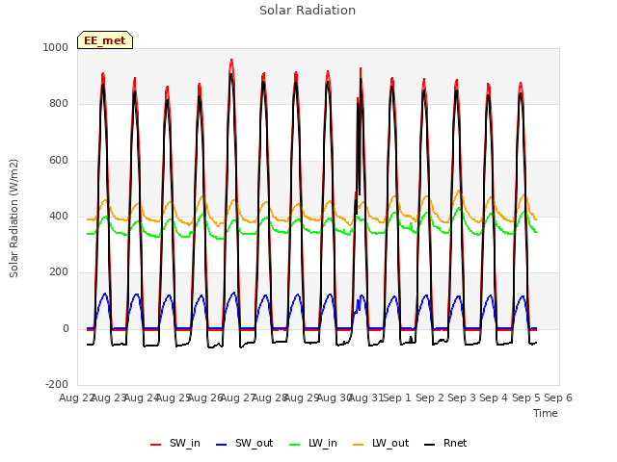Toggle the SW_in legend entry
The width and height of the screenshot is (617, 462).
[x=175, y=444]
